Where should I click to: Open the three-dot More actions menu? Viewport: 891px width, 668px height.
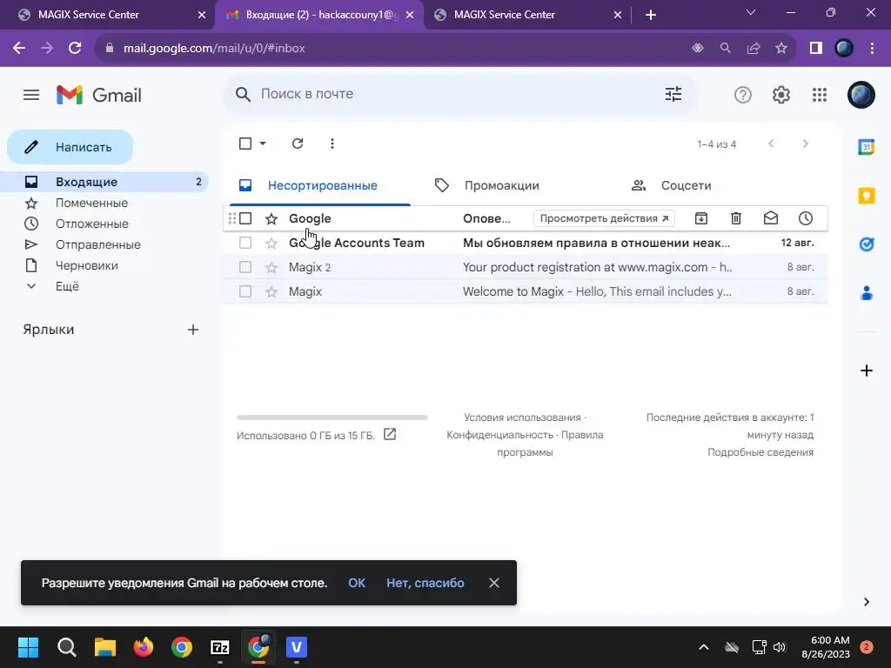click(332, 144)
